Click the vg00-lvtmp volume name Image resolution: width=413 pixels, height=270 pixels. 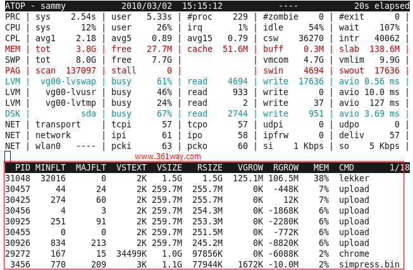[71, 103]
